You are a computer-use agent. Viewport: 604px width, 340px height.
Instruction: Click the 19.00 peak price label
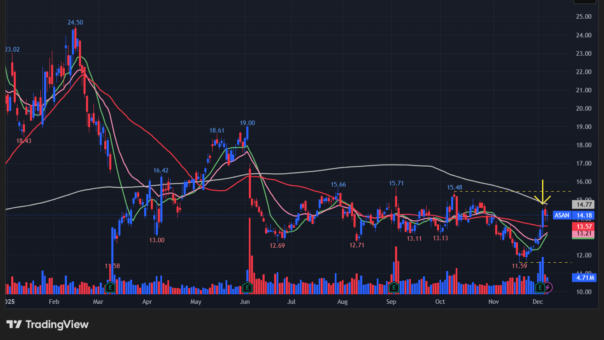pyautogui.click(x=247, y=123)
